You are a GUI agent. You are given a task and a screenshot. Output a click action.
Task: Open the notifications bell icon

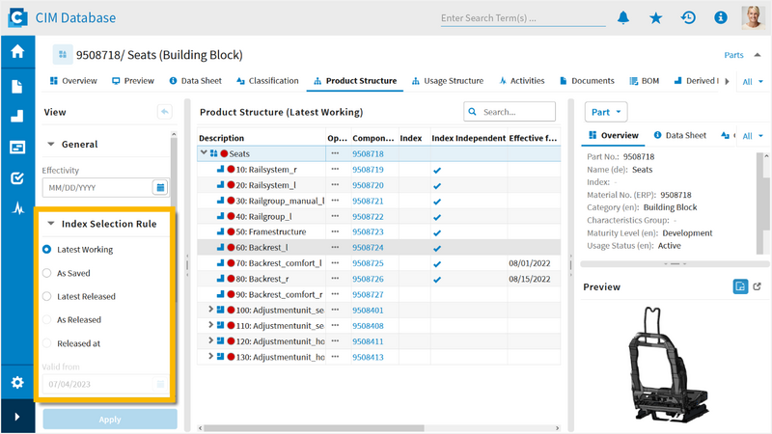pyautogui.click(x=623, y=18)
